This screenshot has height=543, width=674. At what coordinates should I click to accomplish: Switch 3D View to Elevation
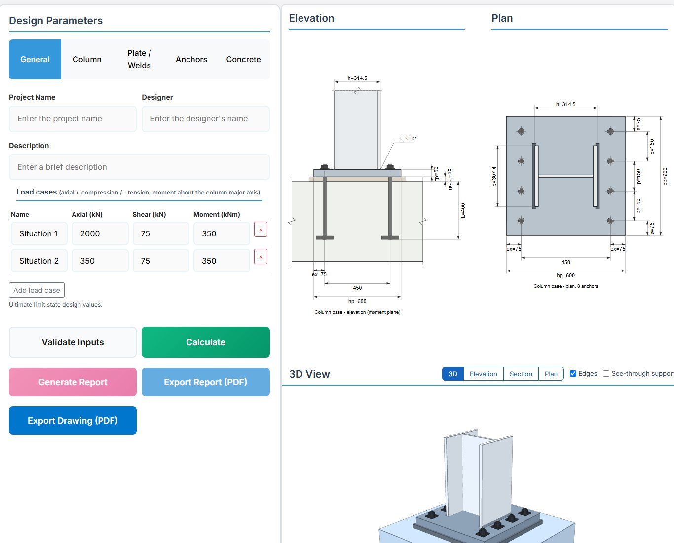pos(484,374)
